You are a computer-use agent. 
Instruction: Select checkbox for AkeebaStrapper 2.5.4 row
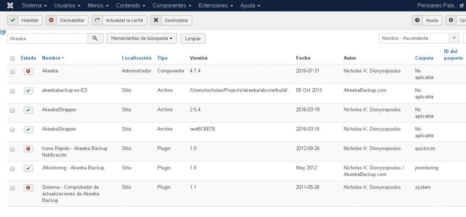point(12,111)
